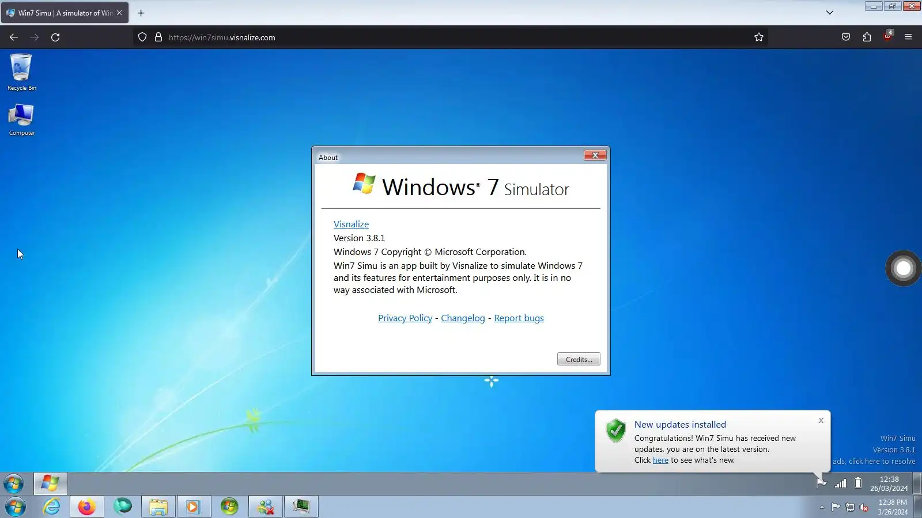The height and width of the screenshot is (518, 922).
Task: Save page to Pocket
Action: tap(845, 37)
